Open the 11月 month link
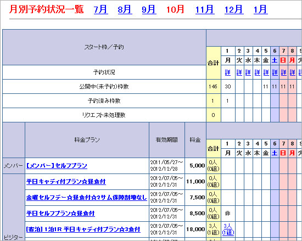Screen dimensions: 302x241 (205, 9)
